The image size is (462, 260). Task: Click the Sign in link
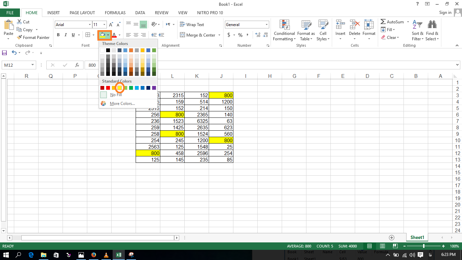point(445,13)
